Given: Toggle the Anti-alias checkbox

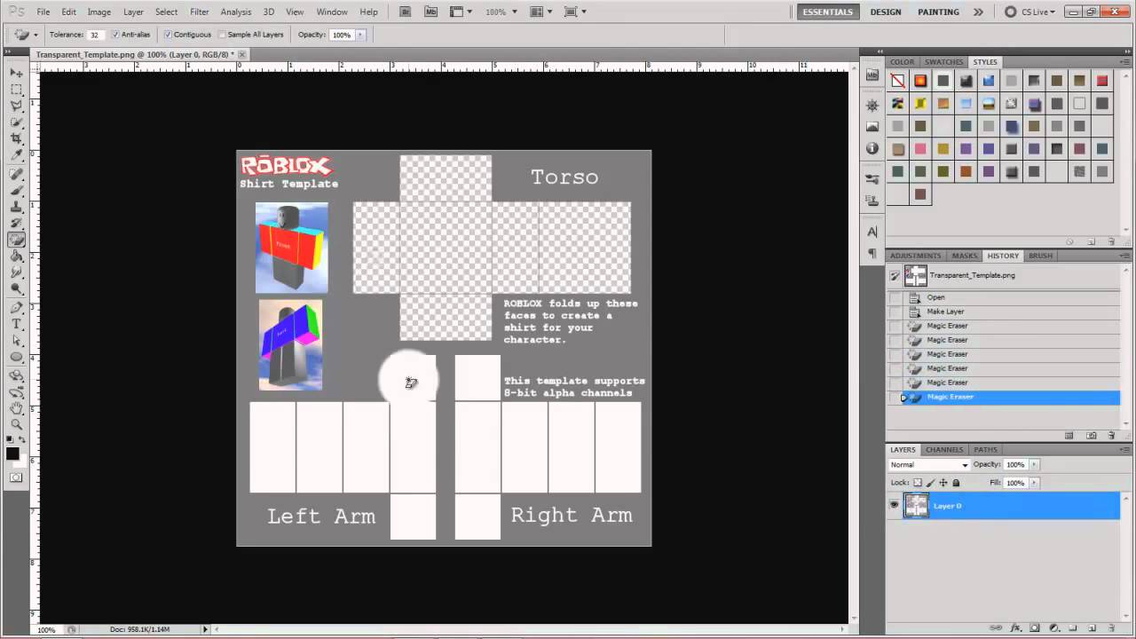Looking at the screenshot, I should pos(116,35).
